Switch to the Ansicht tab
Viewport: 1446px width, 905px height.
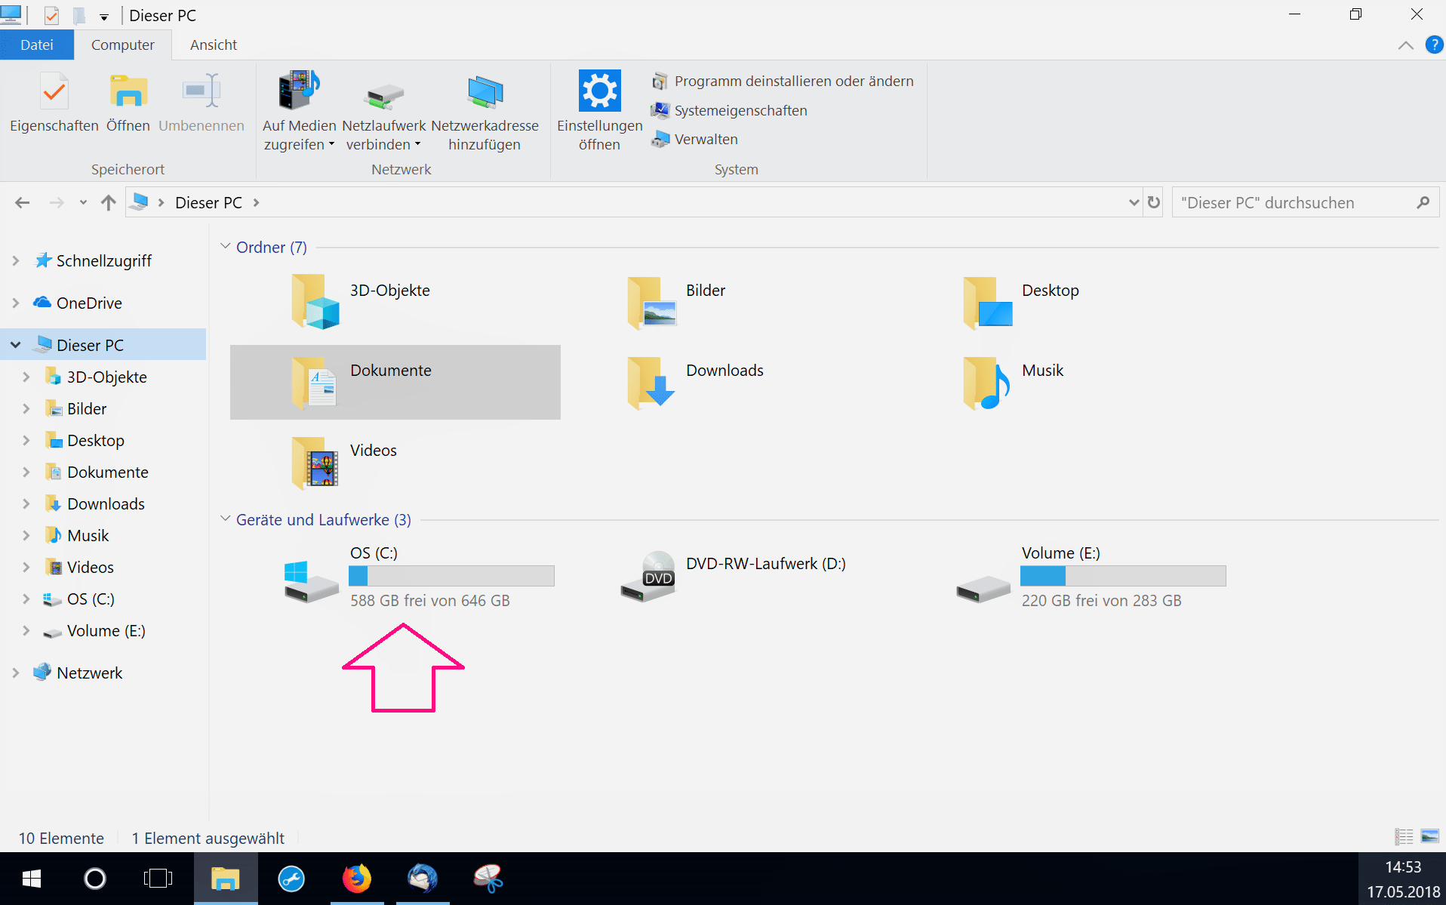(x=213, y=45)
